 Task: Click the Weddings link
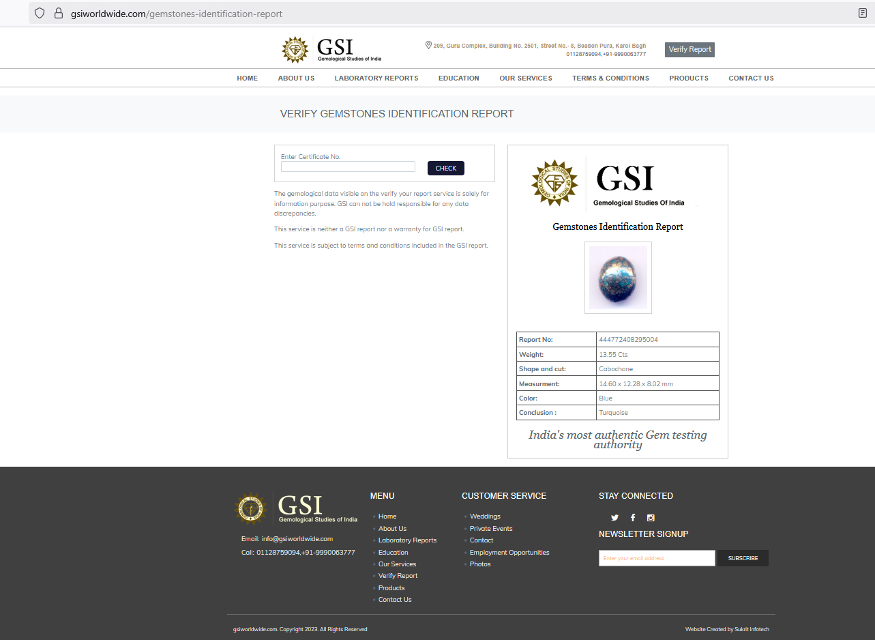point(485,517)
